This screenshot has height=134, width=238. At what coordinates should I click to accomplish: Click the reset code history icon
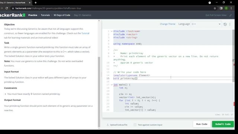pyautogui.click(x=225, y=24)
